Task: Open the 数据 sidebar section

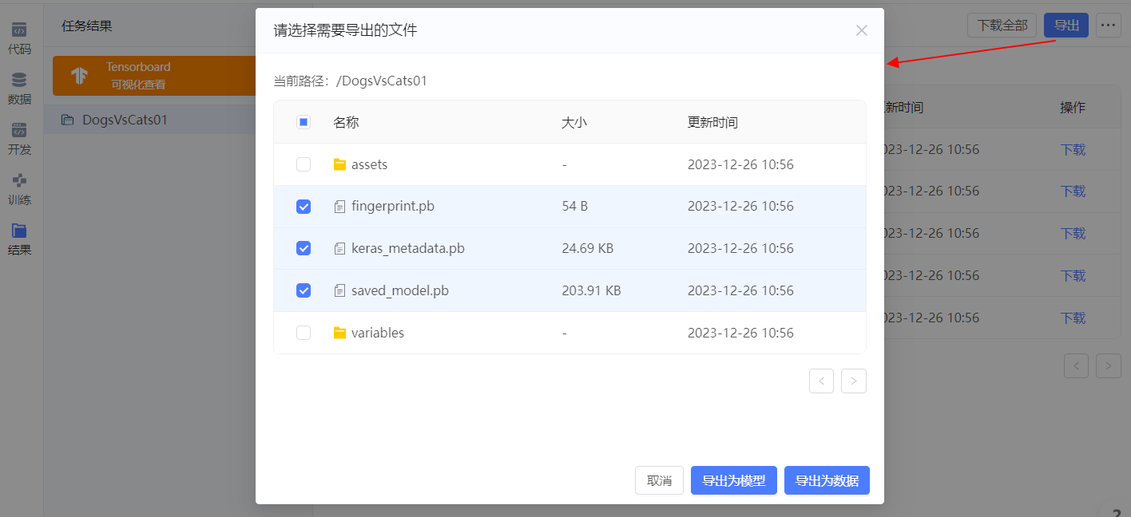Action: [20, 89]
